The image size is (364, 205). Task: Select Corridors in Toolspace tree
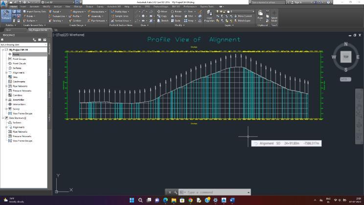(18, 95)
